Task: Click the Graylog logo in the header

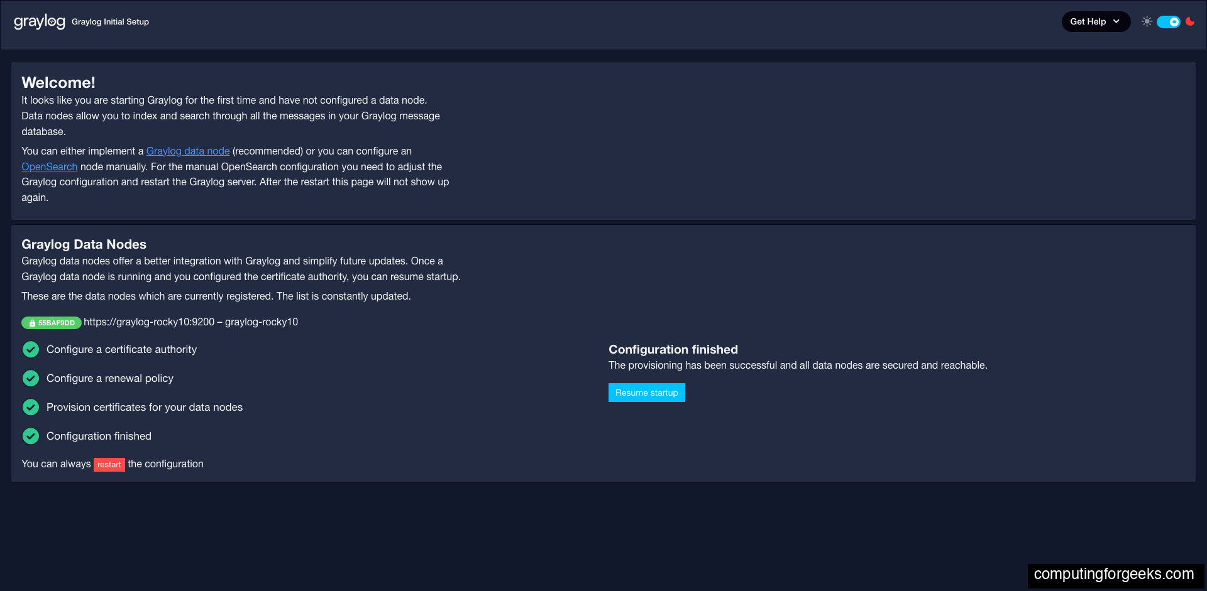Action: (x=39, y=21)
